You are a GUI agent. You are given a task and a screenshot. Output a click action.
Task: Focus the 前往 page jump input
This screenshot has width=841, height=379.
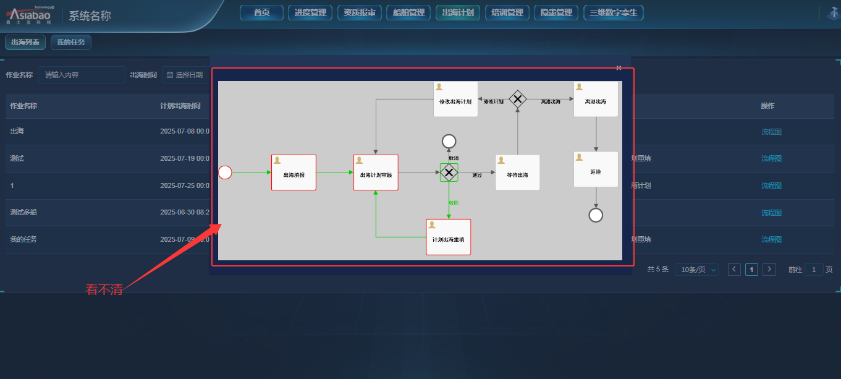tap(814, 270)
